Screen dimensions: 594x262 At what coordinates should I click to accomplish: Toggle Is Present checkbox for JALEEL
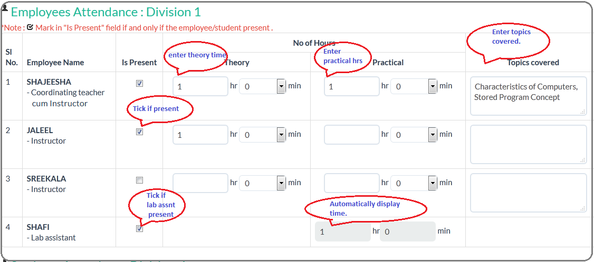tap(139, 132)
